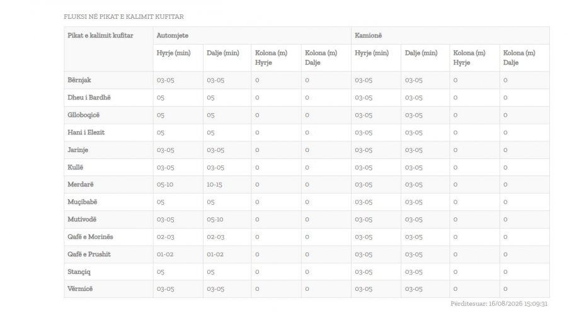The image size is (567, 321).
Task: Click the Përditesuar timestamp text
Action: [499, 303]
